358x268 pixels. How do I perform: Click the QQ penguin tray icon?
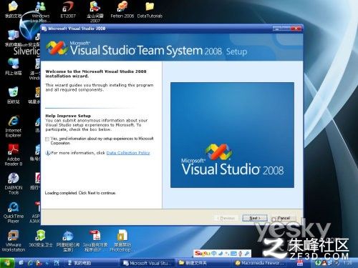(x=324, y=263)
